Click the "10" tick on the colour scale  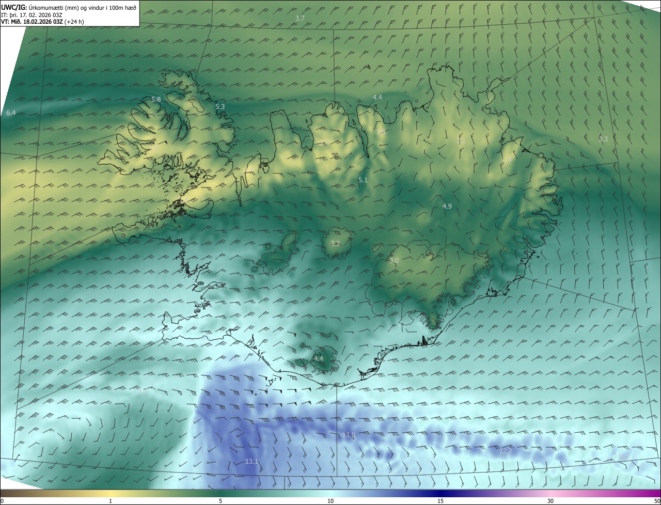click(330, 501)
